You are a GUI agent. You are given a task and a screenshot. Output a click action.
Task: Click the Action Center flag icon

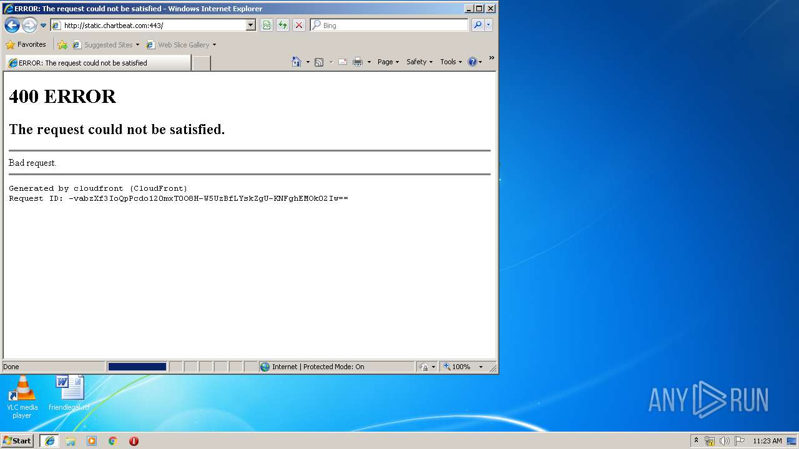pyautogui.click(x=739, y=441)
